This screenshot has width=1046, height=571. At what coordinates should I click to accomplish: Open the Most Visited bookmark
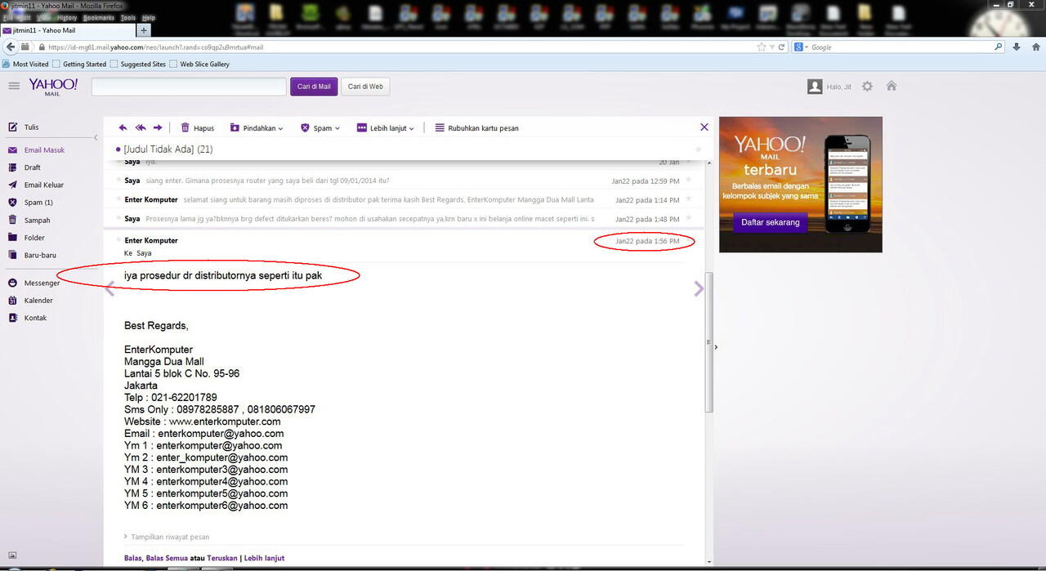pyautogui.click(x=26, y=64)
